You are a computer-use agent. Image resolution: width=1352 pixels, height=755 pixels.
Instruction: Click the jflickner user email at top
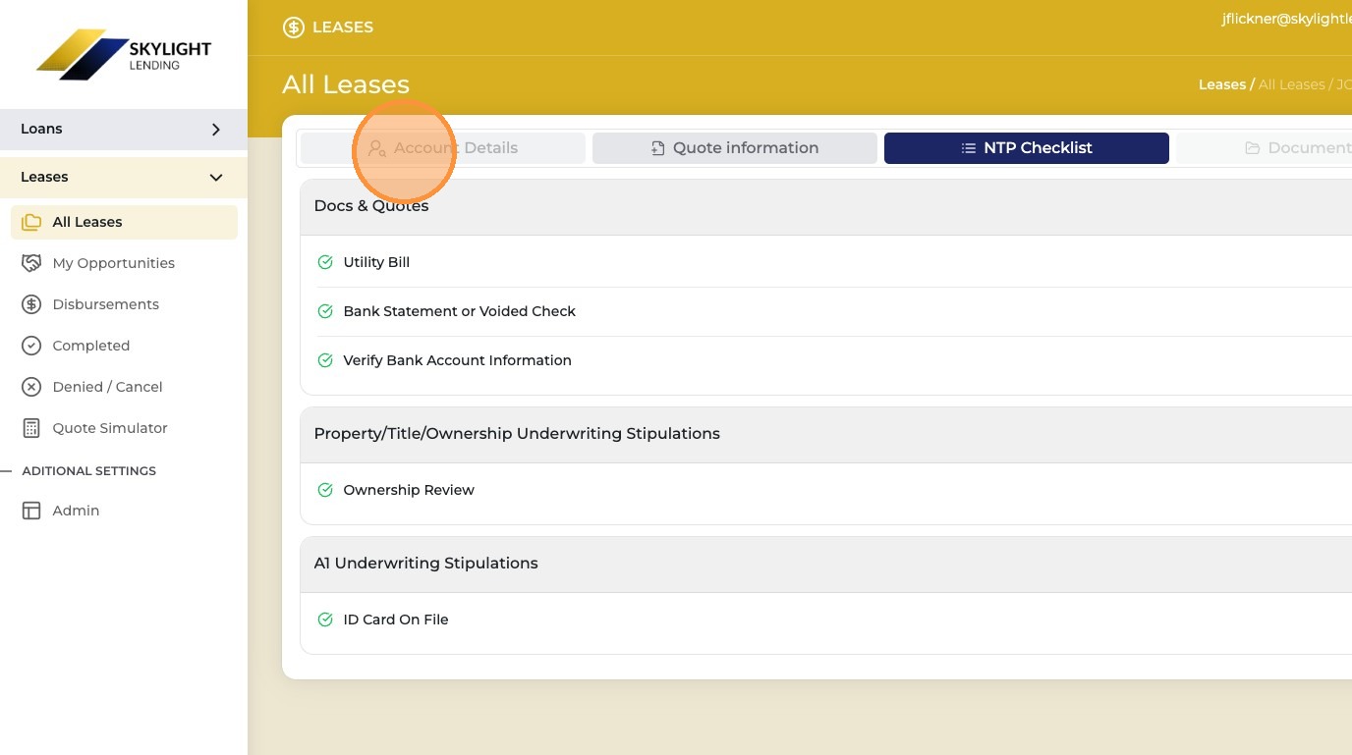(x=1286, y=19)
